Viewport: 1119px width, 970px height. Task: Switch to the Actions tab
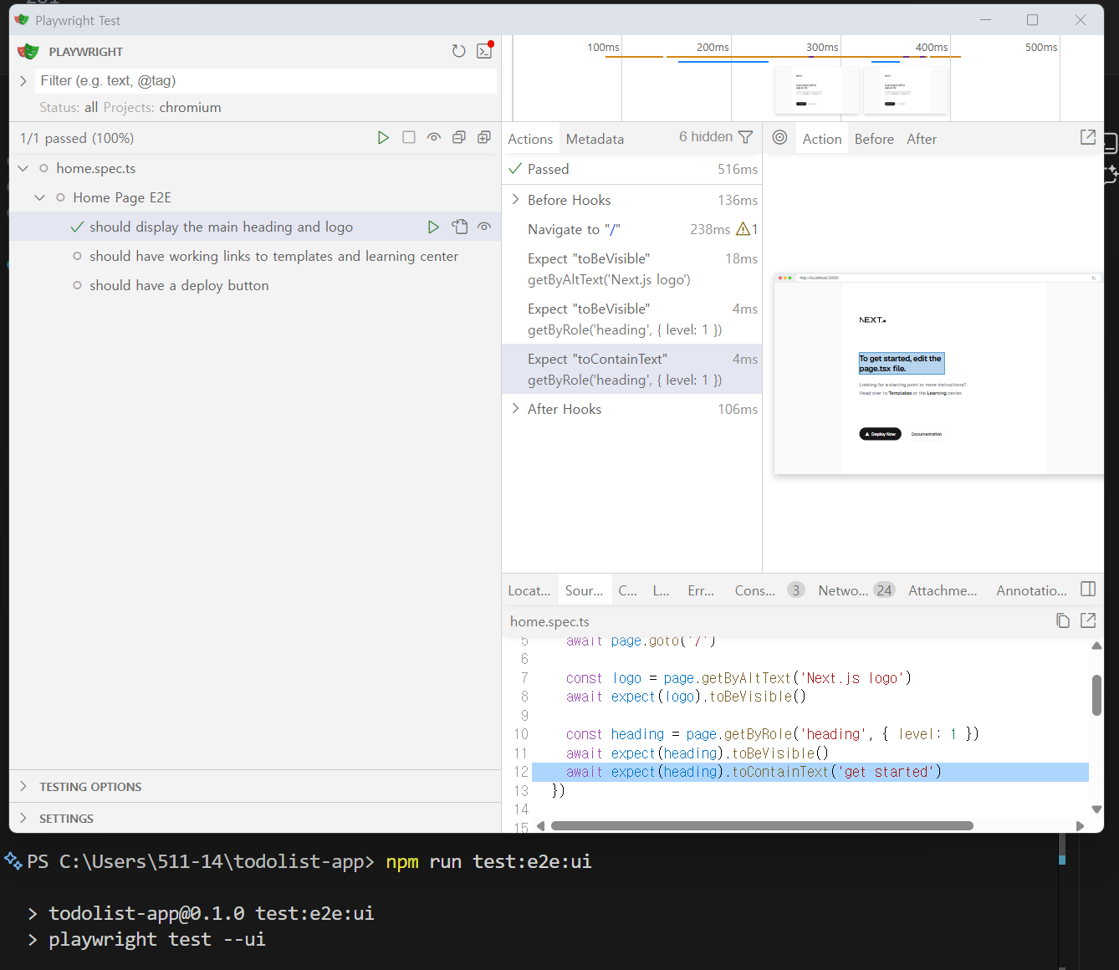pyautogui.click(x=530, y=139)
